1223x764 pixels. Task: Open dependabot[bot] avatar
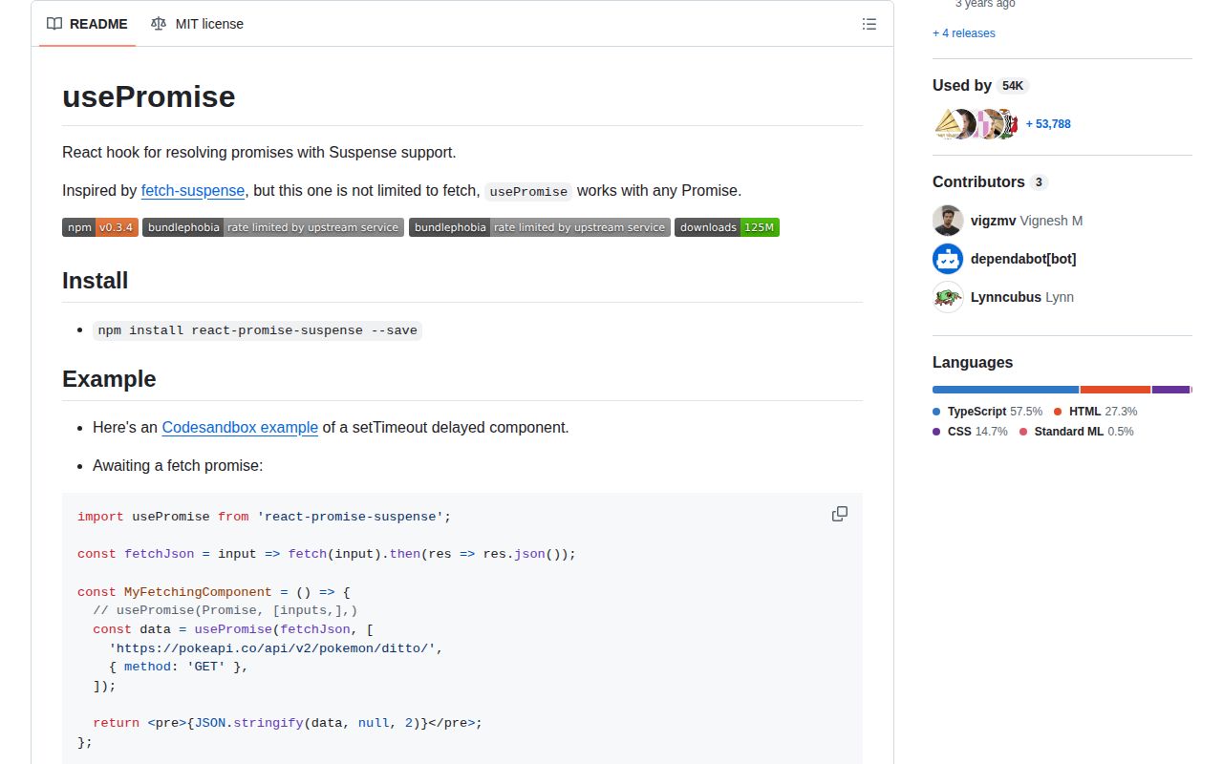(x=948, y=259)
